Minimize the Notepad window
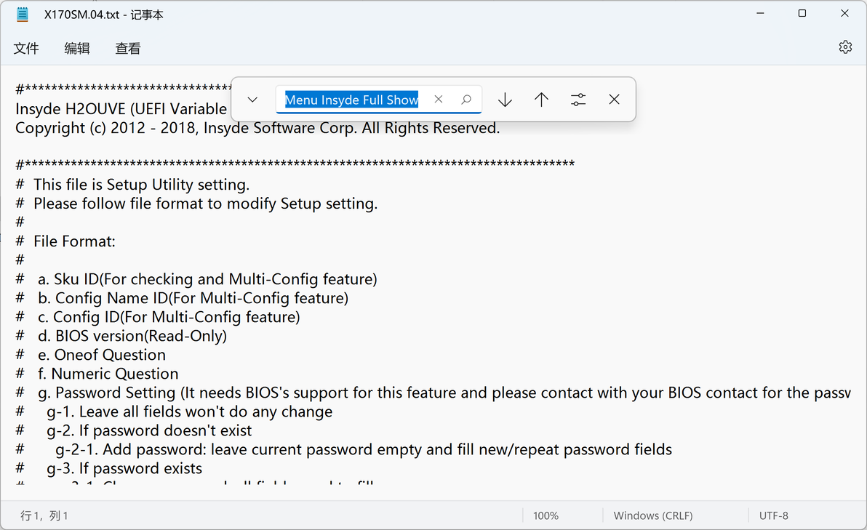This screenshot has height=530, width=867. (x=759, y=14)
